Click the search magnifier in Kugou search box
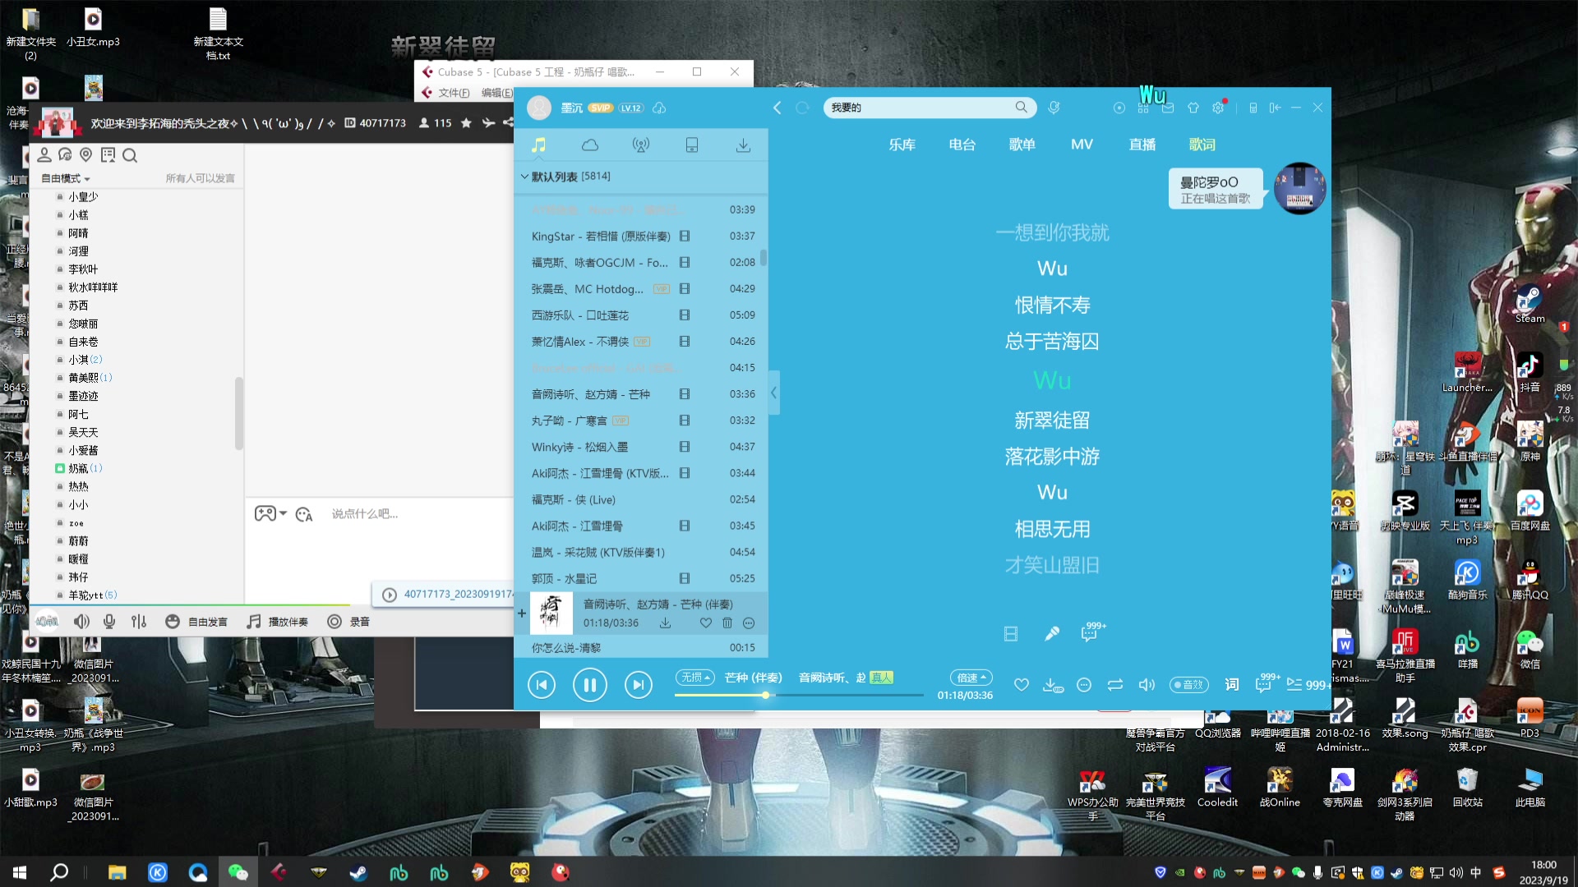This screenshot has width=1578, height=887. click(x=1021, y=108)
